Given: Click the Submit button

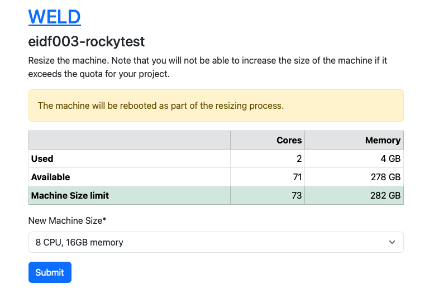Looking at the screenshot, I should coord(50,272).
